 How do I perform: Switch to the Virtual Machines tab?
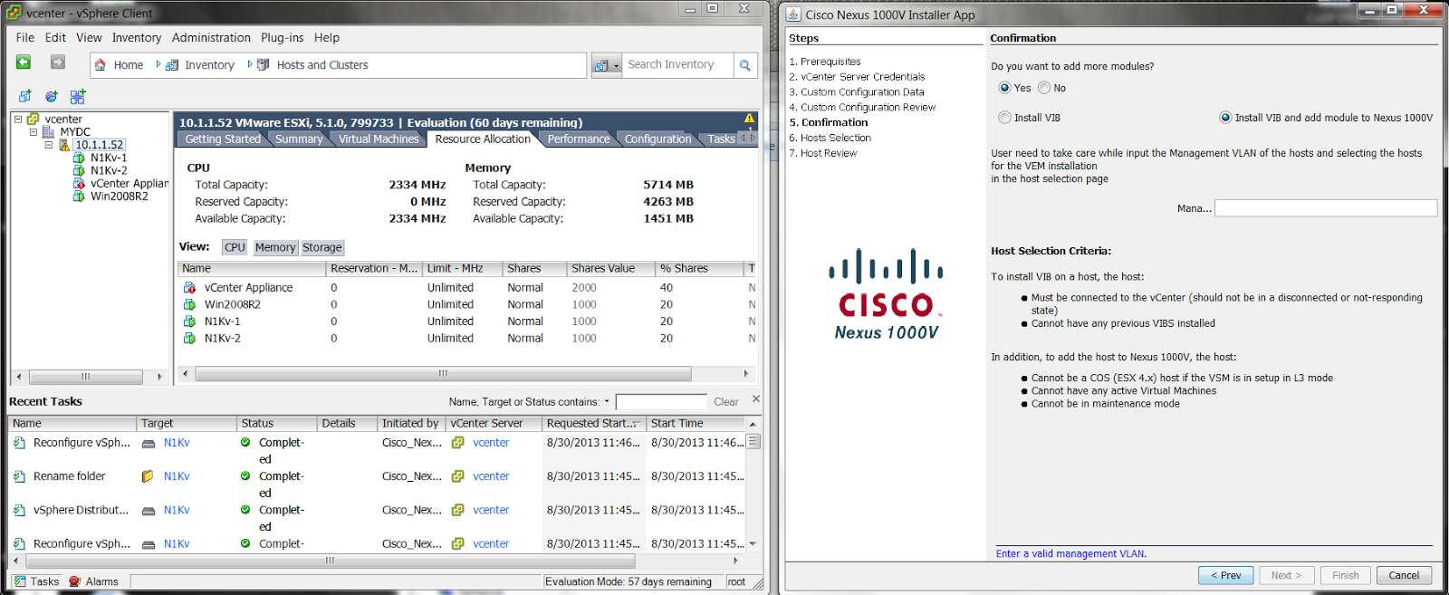[379, 139]
